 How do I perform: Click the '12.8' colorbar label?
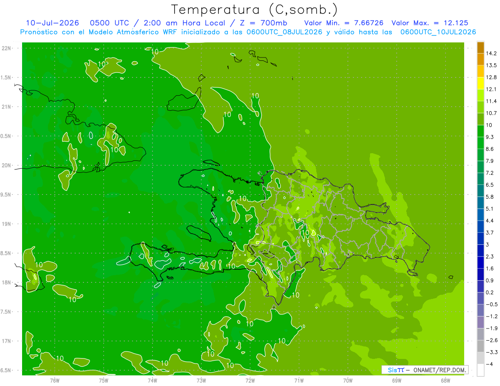click(x=492, y=77)
